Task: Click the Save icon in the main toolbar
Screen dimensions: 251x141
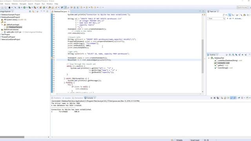Action: point(2,7)
